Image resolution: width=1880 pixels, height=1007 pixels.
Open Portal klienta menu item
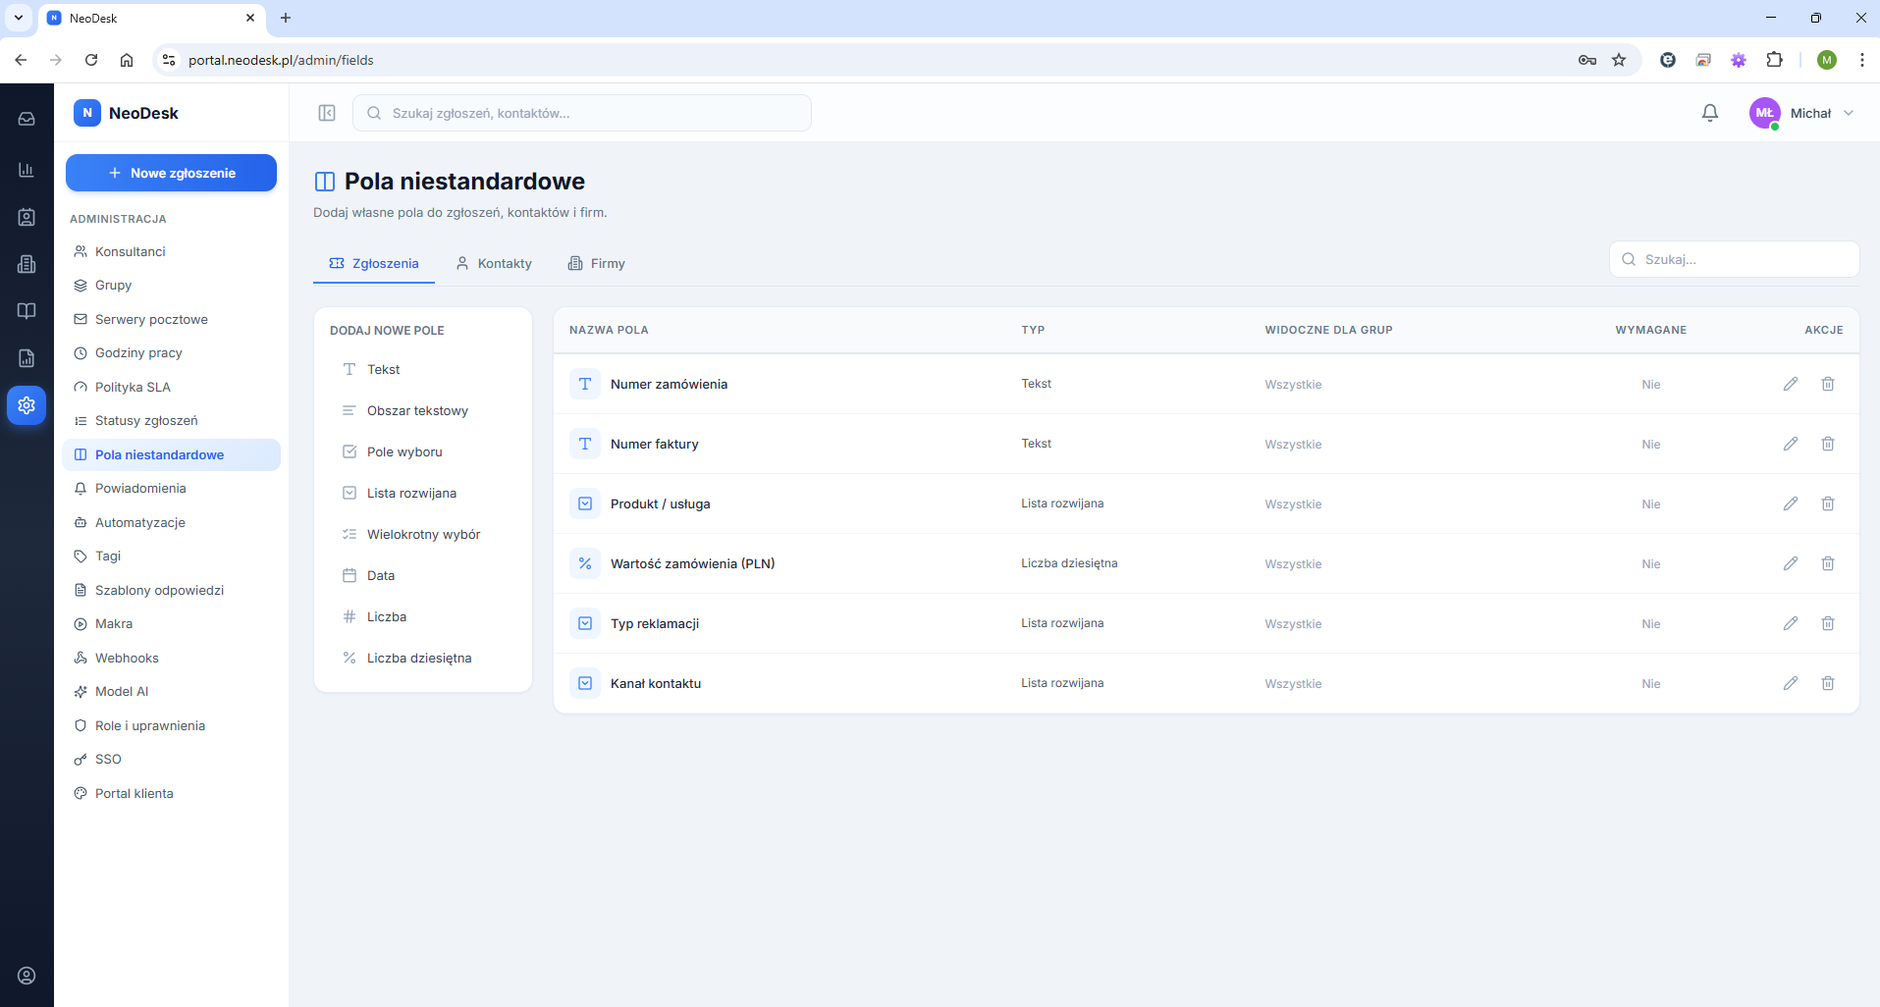pos(171,793)
